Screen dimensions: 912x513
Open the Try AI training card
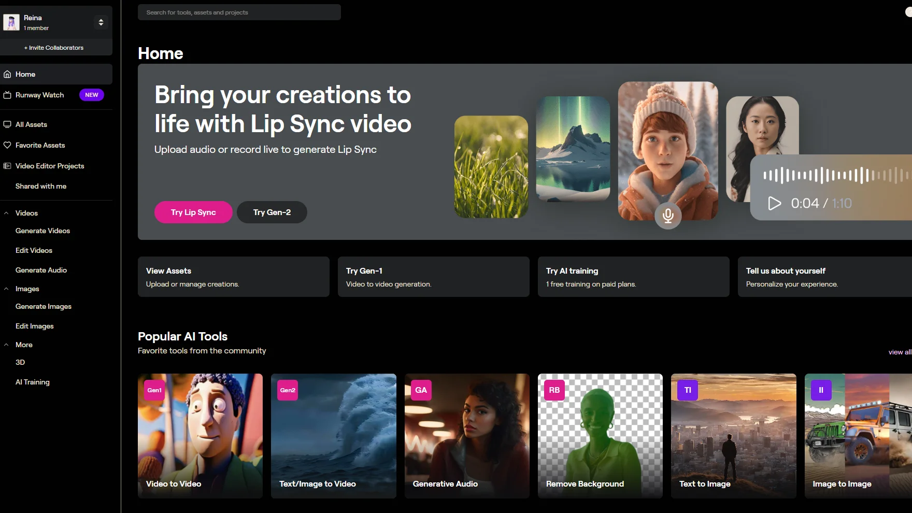pos(634,277)
